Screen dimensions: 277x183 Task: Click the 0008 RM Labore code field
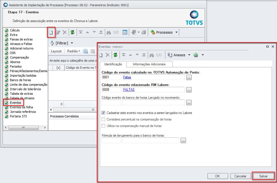tap(111, 90)
